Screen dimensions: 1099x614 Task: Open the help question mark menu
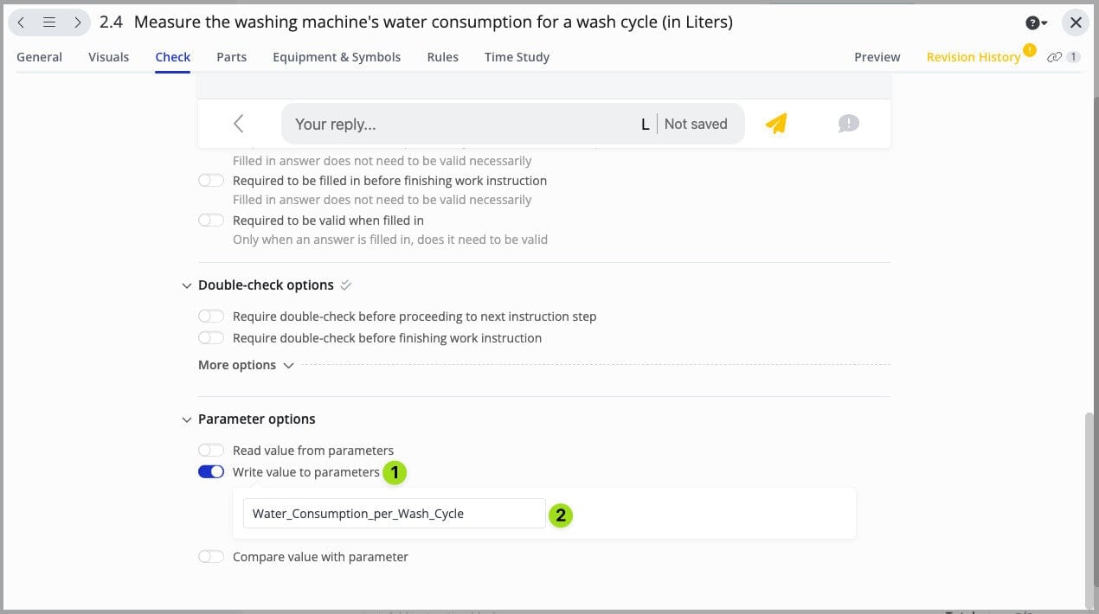[x=1036, y=23]
